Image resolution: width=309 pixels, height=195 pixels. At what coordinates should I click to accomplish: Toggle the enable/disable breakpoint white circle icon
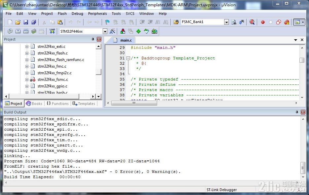click(271, 22)
